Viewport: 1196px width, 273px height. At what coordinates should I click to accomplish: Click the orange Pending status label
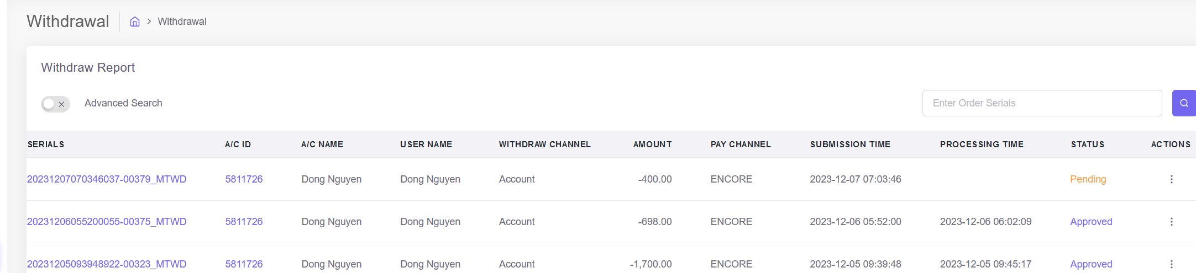[x=1088, y=179]
